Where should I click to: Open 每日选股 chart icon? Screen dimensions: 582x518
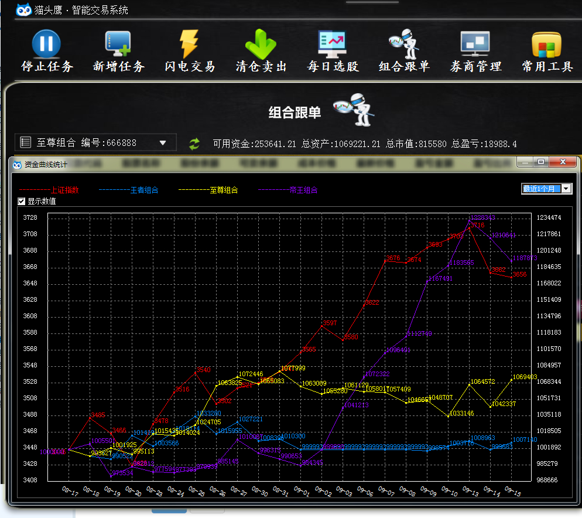pos(332,44)
